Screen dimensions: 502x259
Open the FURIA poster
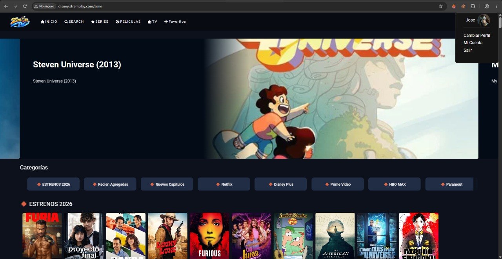coord(42,236)
